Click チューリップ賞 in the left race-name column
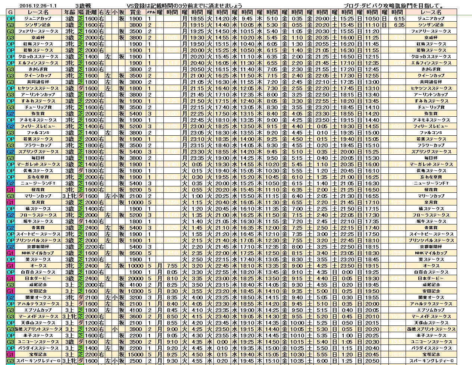Screen dimensions: 472x365 point(38,107)
